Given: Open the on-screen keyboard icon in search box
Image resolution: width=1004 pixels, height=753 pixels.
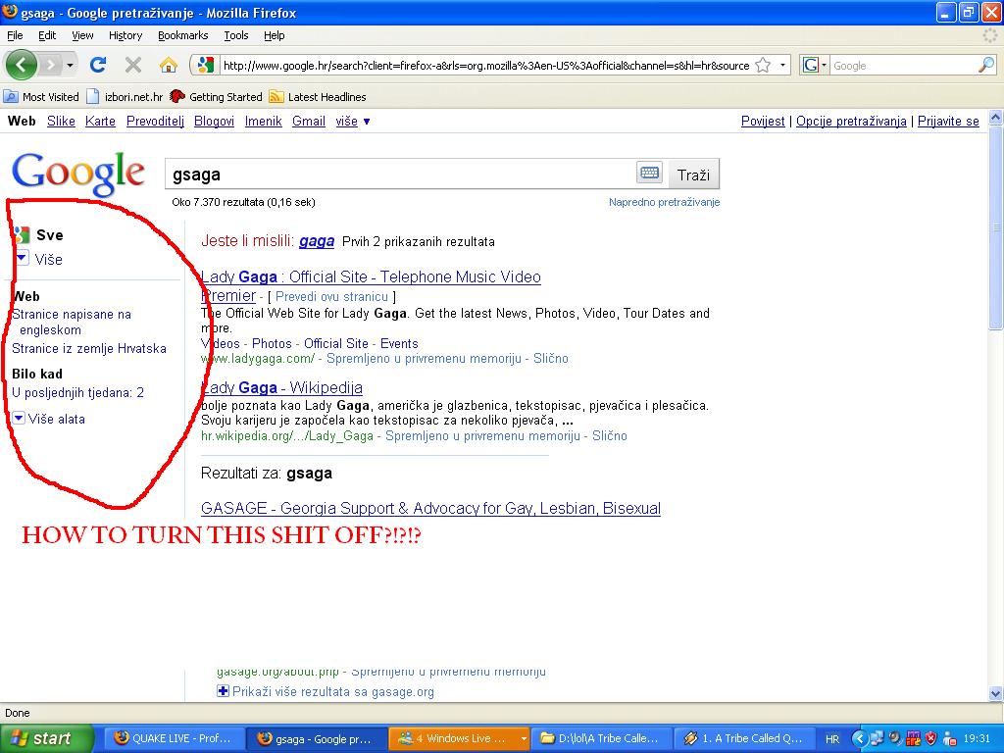Looking at the screenshot, I should point(649,174).
